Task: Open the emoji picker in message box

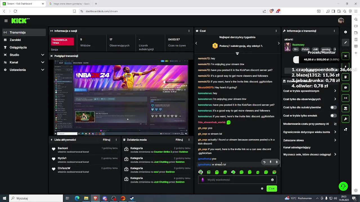Action: pyautogui.click(x=272, y=180)
